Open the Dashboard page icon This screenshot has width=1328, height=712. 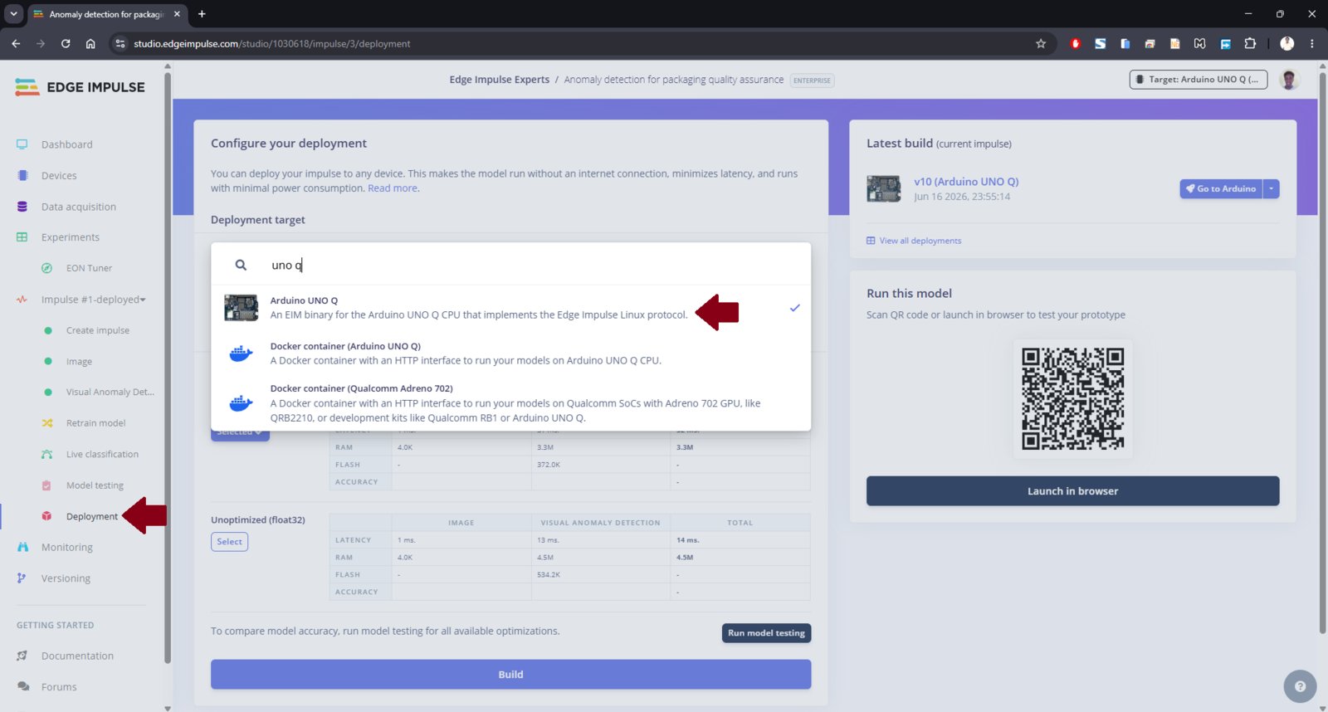pyautogui.click(x=22, y=144)
